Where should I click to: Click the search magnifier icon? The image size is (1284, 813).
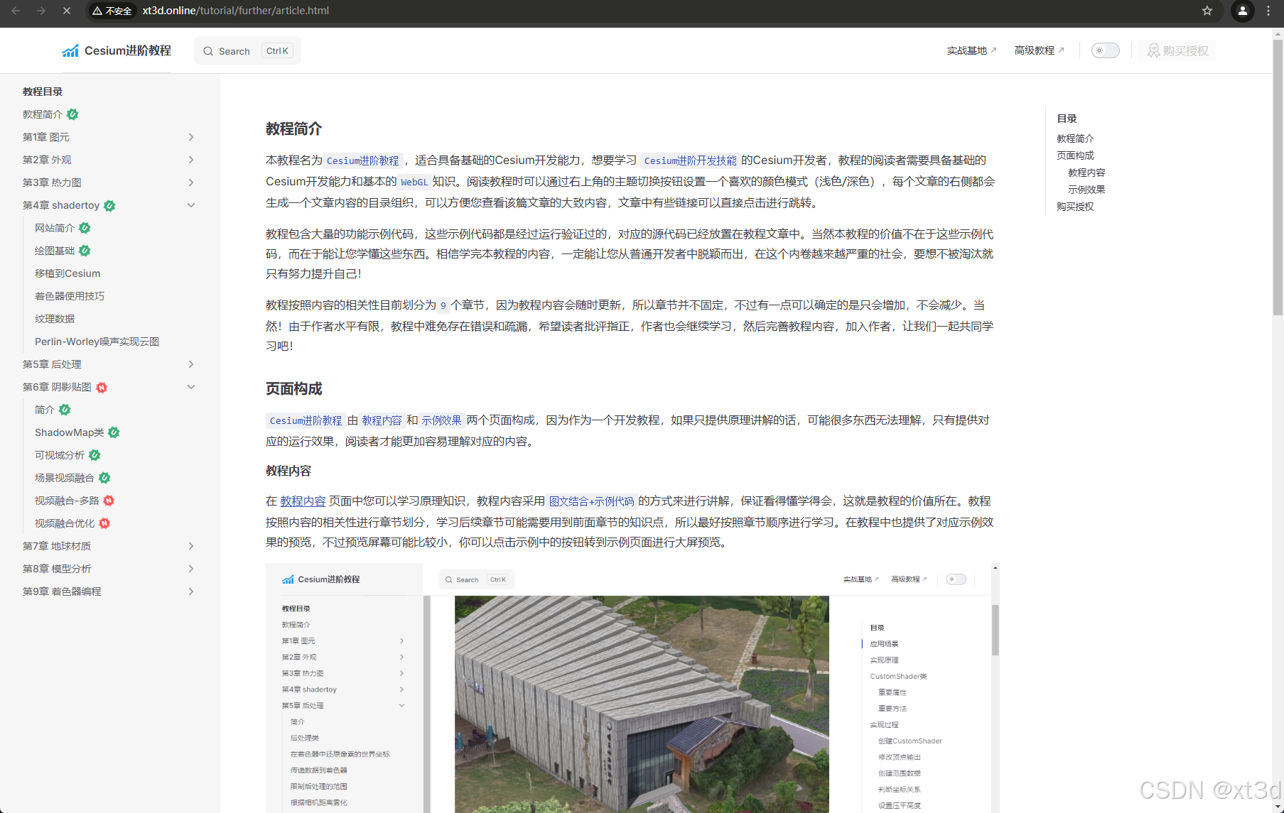(x=208, y=51)
